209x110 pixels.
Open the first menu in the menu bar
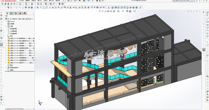coord(22,1)
